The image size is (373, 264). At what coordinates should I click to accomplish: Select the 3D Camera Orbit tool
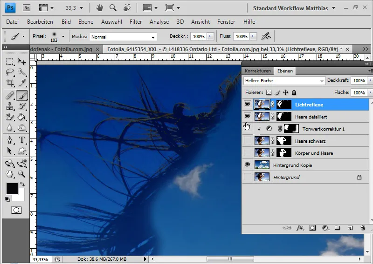[x=22, y=164]
